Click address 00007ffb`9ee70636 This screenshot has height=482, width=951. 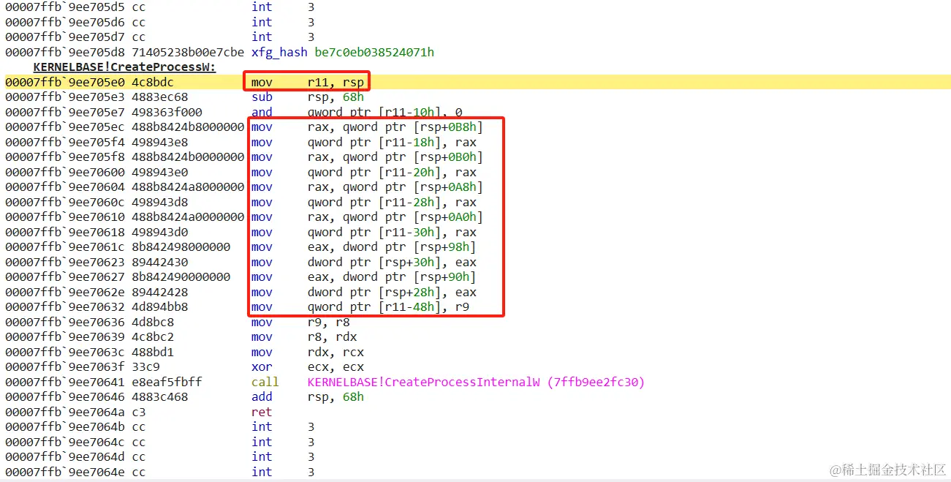click(x=65, y=322)
